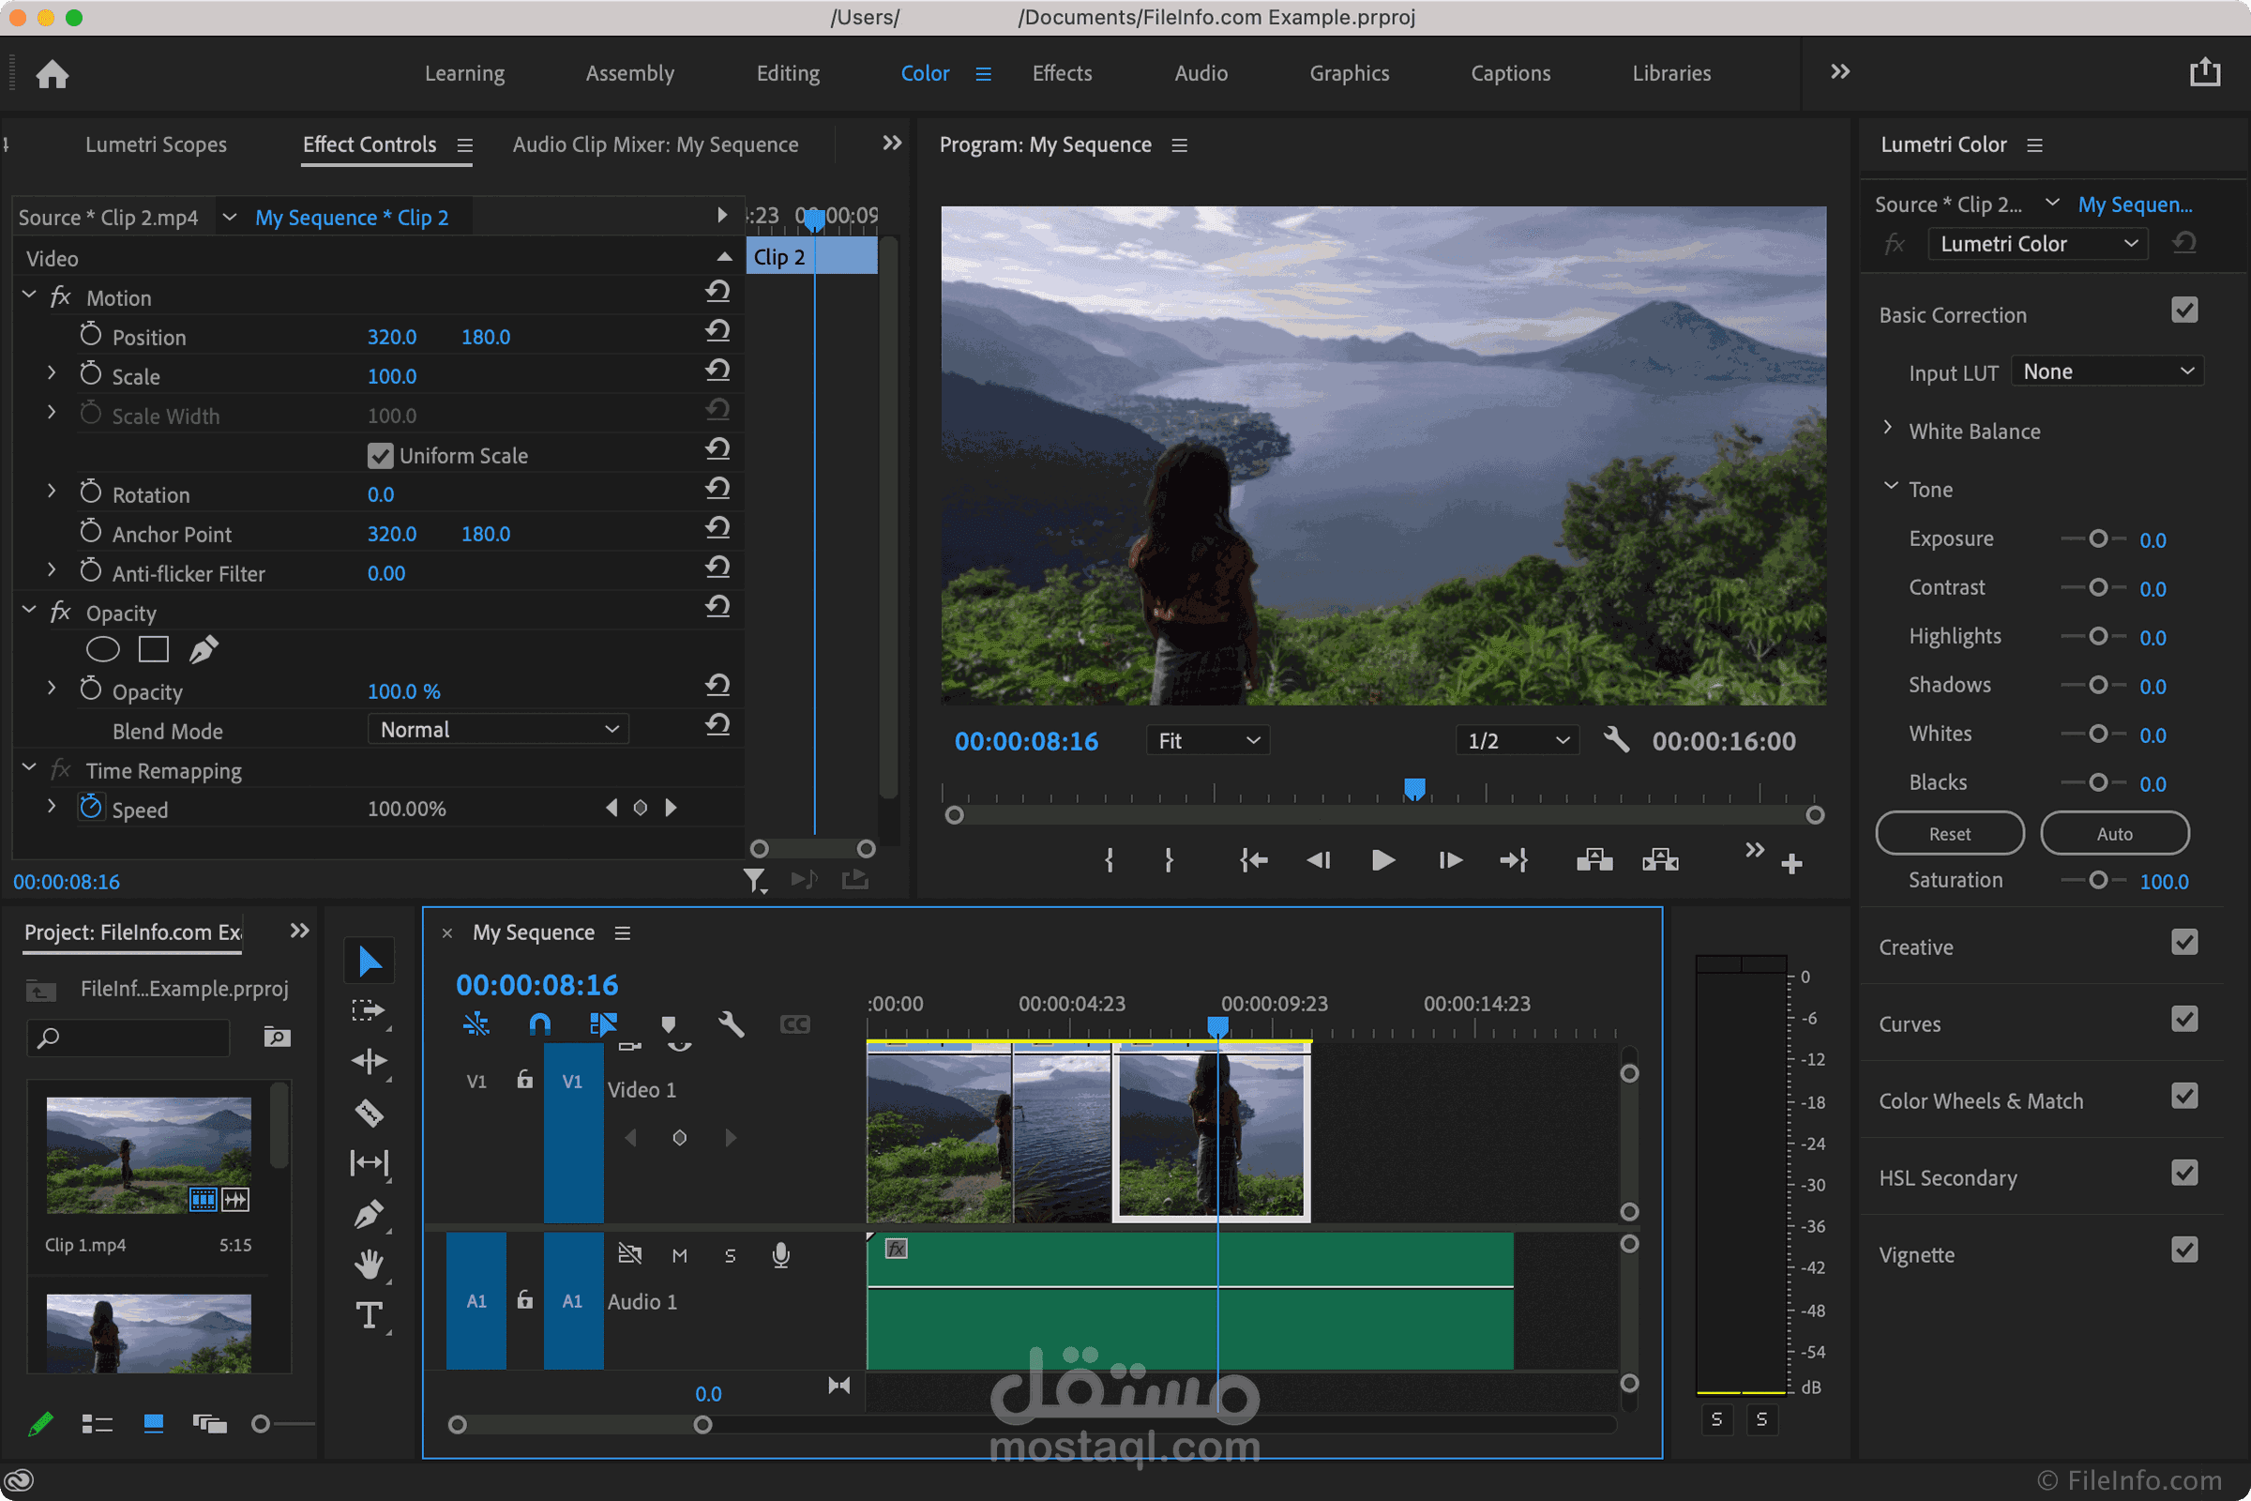
Task: Open Program Monitor wrench settings
Action: tap(1615, 740)
